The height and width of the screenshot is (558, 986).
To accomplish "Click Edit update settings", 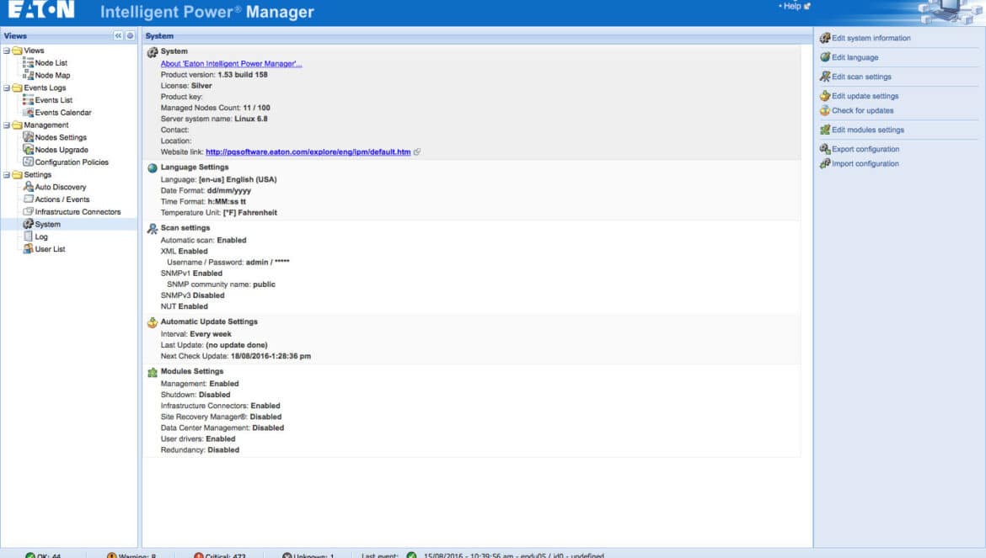I will tap(865, 96).
